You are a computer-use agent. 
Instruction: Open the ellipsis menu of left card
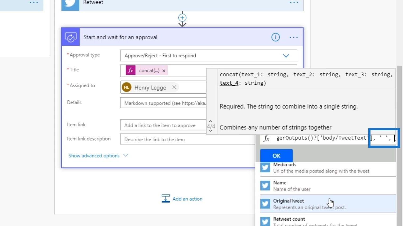pyautogui.click(x=34, y=3)
